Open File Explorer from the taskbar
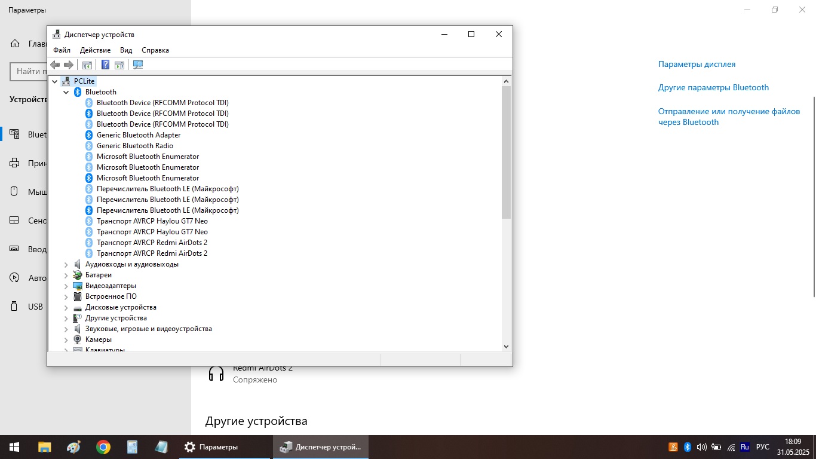 point(44,447)
